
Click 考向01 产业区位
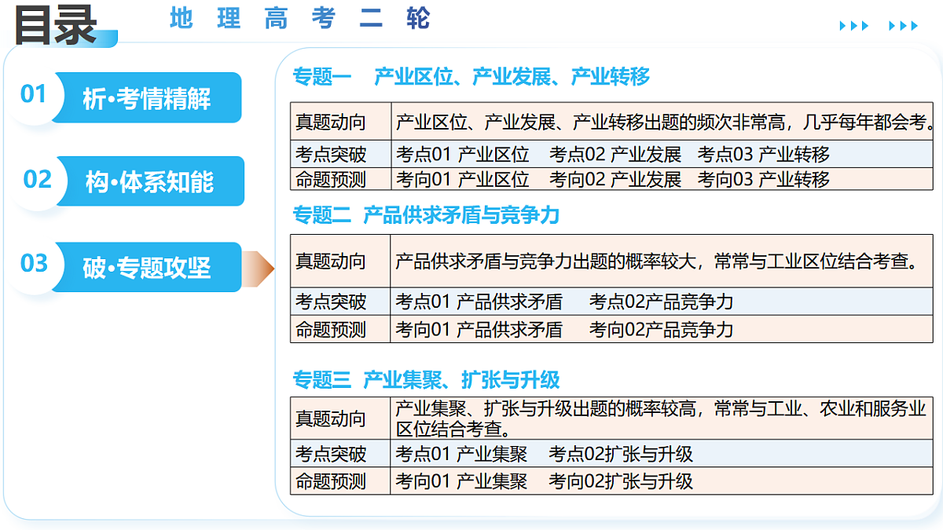[x=462, y=179]
